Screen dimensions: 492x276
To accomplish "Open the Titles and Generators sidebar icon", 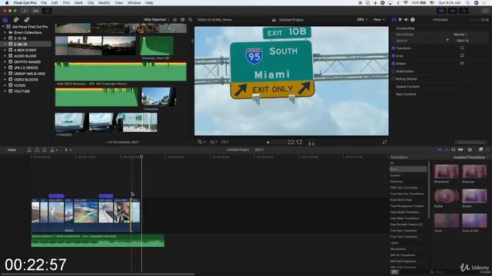I will coord(27,20).
